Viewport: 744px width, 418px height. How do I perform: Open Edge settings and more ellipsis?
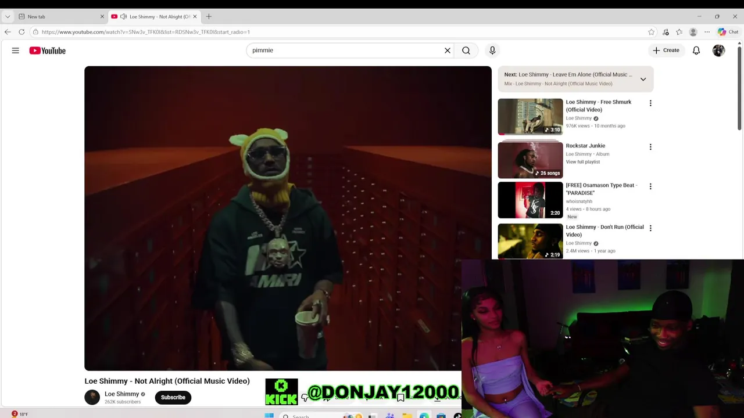point(707,32)
